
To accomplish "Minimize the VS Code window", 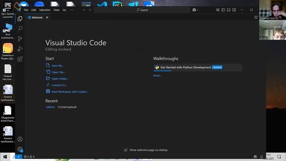I will [242, 10].
